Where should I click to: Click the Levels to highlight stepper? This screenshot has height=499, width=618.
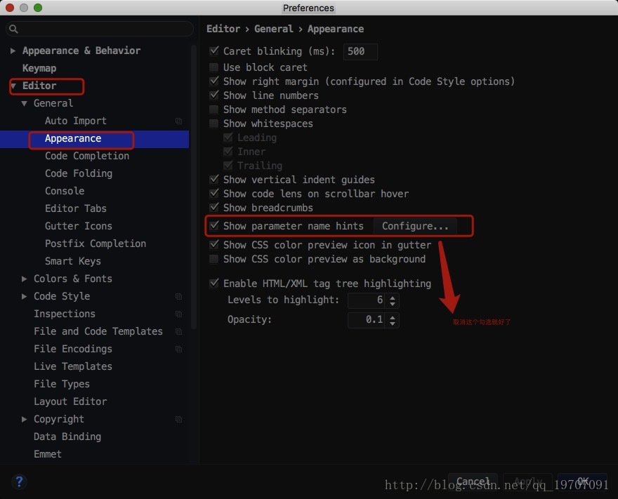[393, 300]
